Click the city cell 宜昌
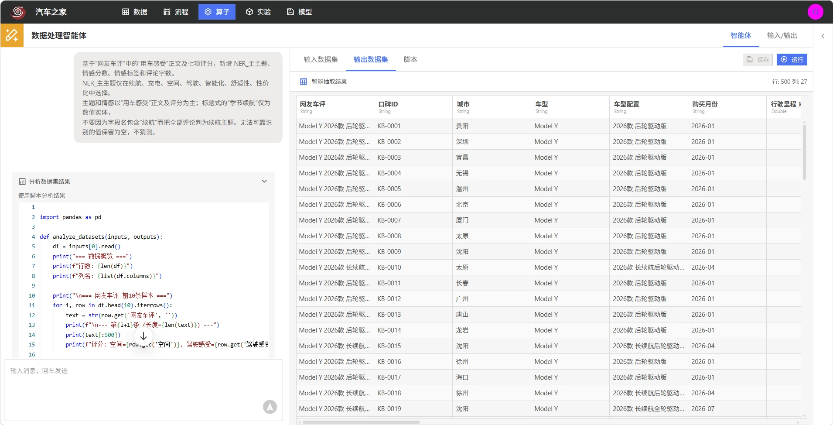Screen dimensions: 833x425 pos(492,158)
